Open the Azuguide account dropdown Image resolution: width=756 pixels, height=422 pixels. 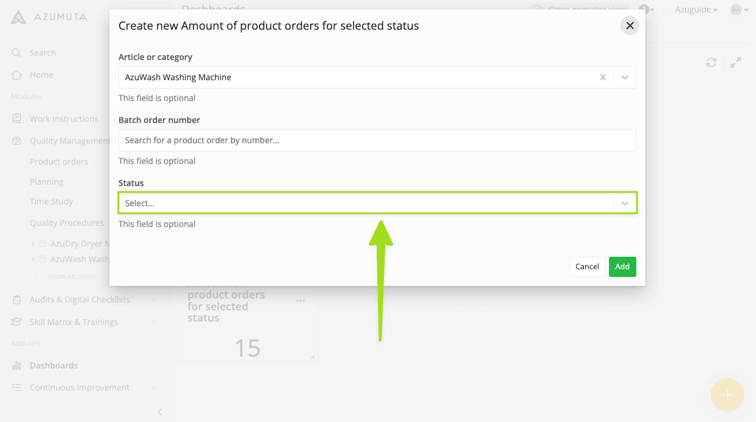[x=695, y=10]
